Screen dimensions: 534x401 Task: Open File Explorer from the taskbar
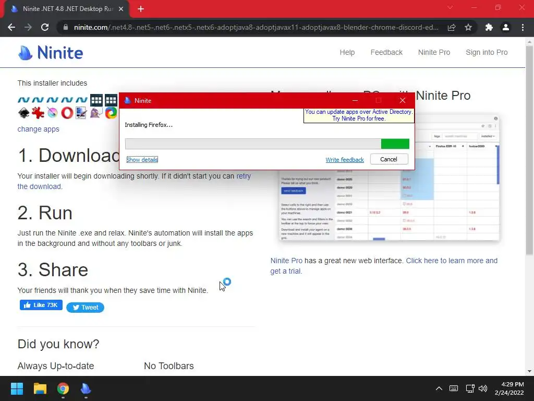point(40,388)
